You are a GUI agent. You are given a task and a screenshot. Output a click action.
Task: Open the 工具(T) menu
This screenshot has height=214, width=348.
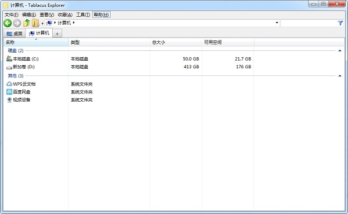pos(83,15)
